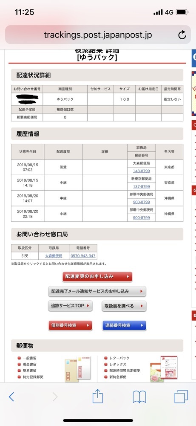Image resolution: width=196 pixels, height=426 pixels.
Task: Select レターパック in the mail list
Action: coord(117,358)
